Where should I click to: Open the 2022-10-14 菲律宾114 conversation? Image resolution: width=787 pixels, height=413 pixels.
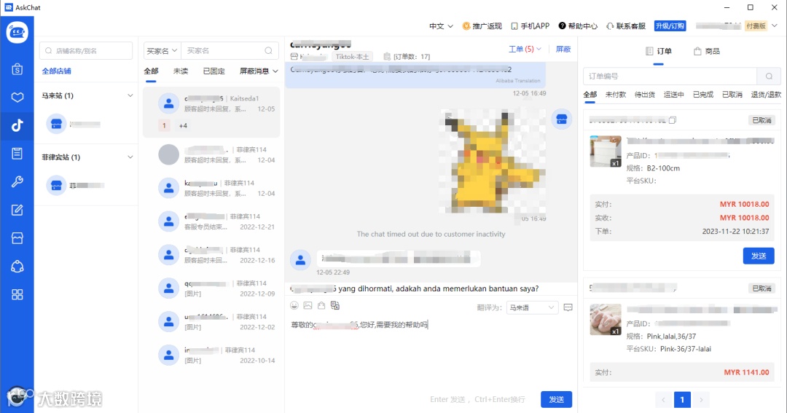(211, 355)
